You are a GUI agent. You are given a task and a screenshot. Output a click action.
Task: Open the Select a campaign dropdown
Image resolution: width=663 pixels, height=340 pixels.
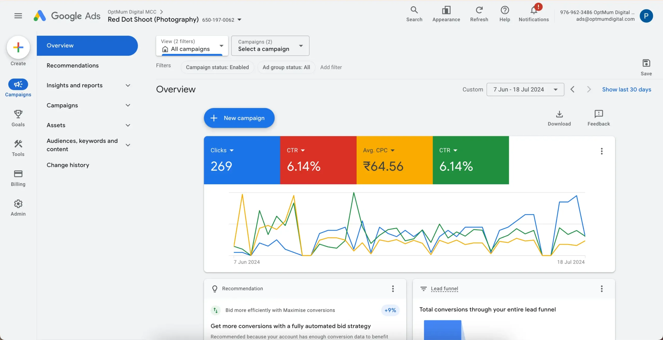[270, 46]
